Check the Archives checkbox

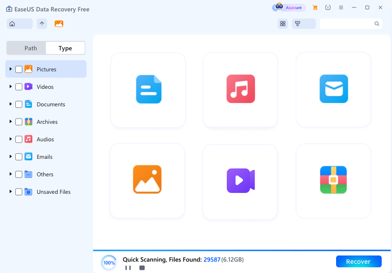pos(19,122)
